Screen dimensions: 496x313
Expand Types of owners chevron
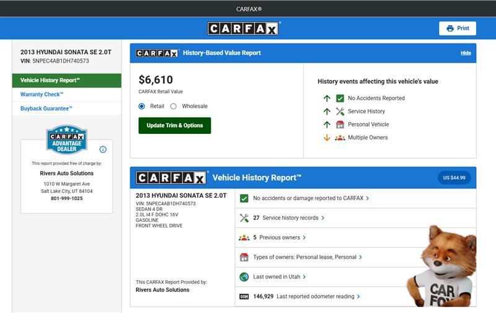click(360, 257)
